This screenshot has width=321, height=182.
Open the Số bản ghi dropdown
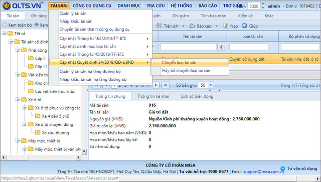tap(211, 85)
